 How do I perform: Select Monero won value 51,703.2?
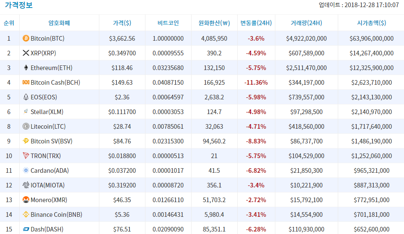[214, 200]
